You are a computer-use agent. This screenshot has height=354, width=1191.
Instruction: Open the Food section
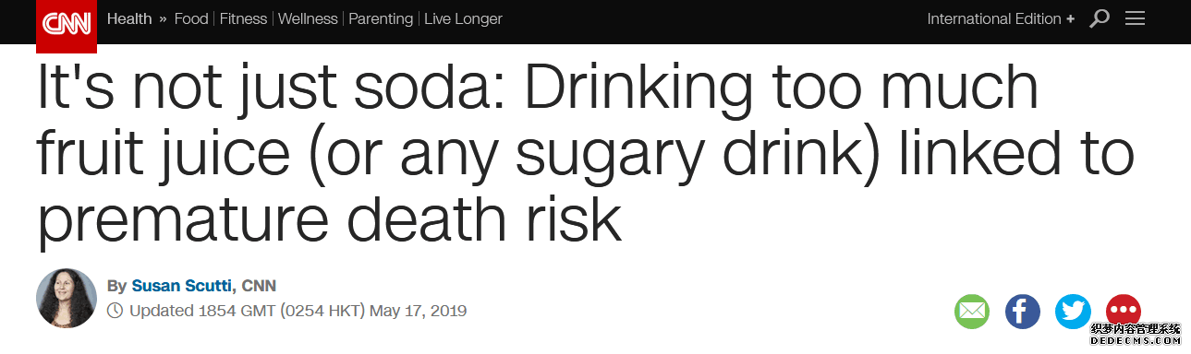pyautogui.click(x=191, y=19)
